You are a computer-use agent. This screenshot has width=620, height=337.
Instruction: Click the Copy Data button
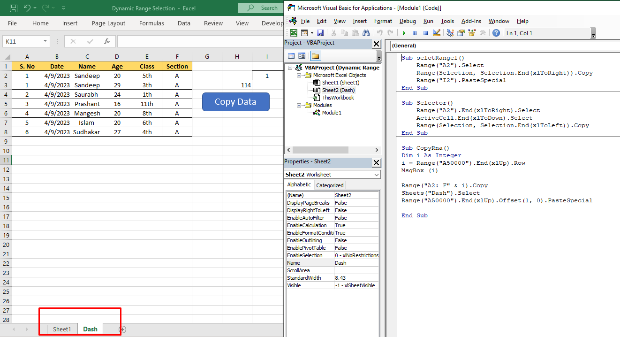coord(235,102)
